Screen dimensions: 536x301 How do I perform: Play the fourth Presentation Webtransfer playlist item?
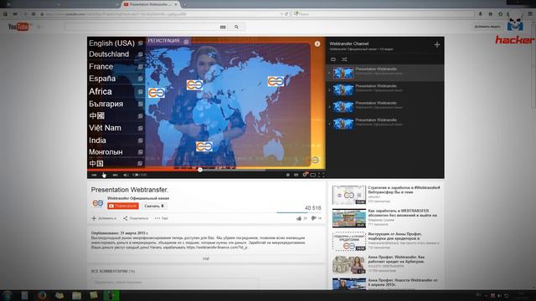click(x=385, y=123)
